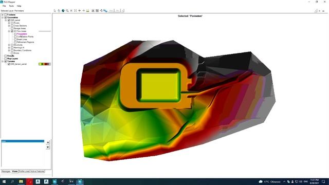This screenshot has width=329, height=185.
Task: Enable the Break Lines checkbox
Action: [15, 39]
